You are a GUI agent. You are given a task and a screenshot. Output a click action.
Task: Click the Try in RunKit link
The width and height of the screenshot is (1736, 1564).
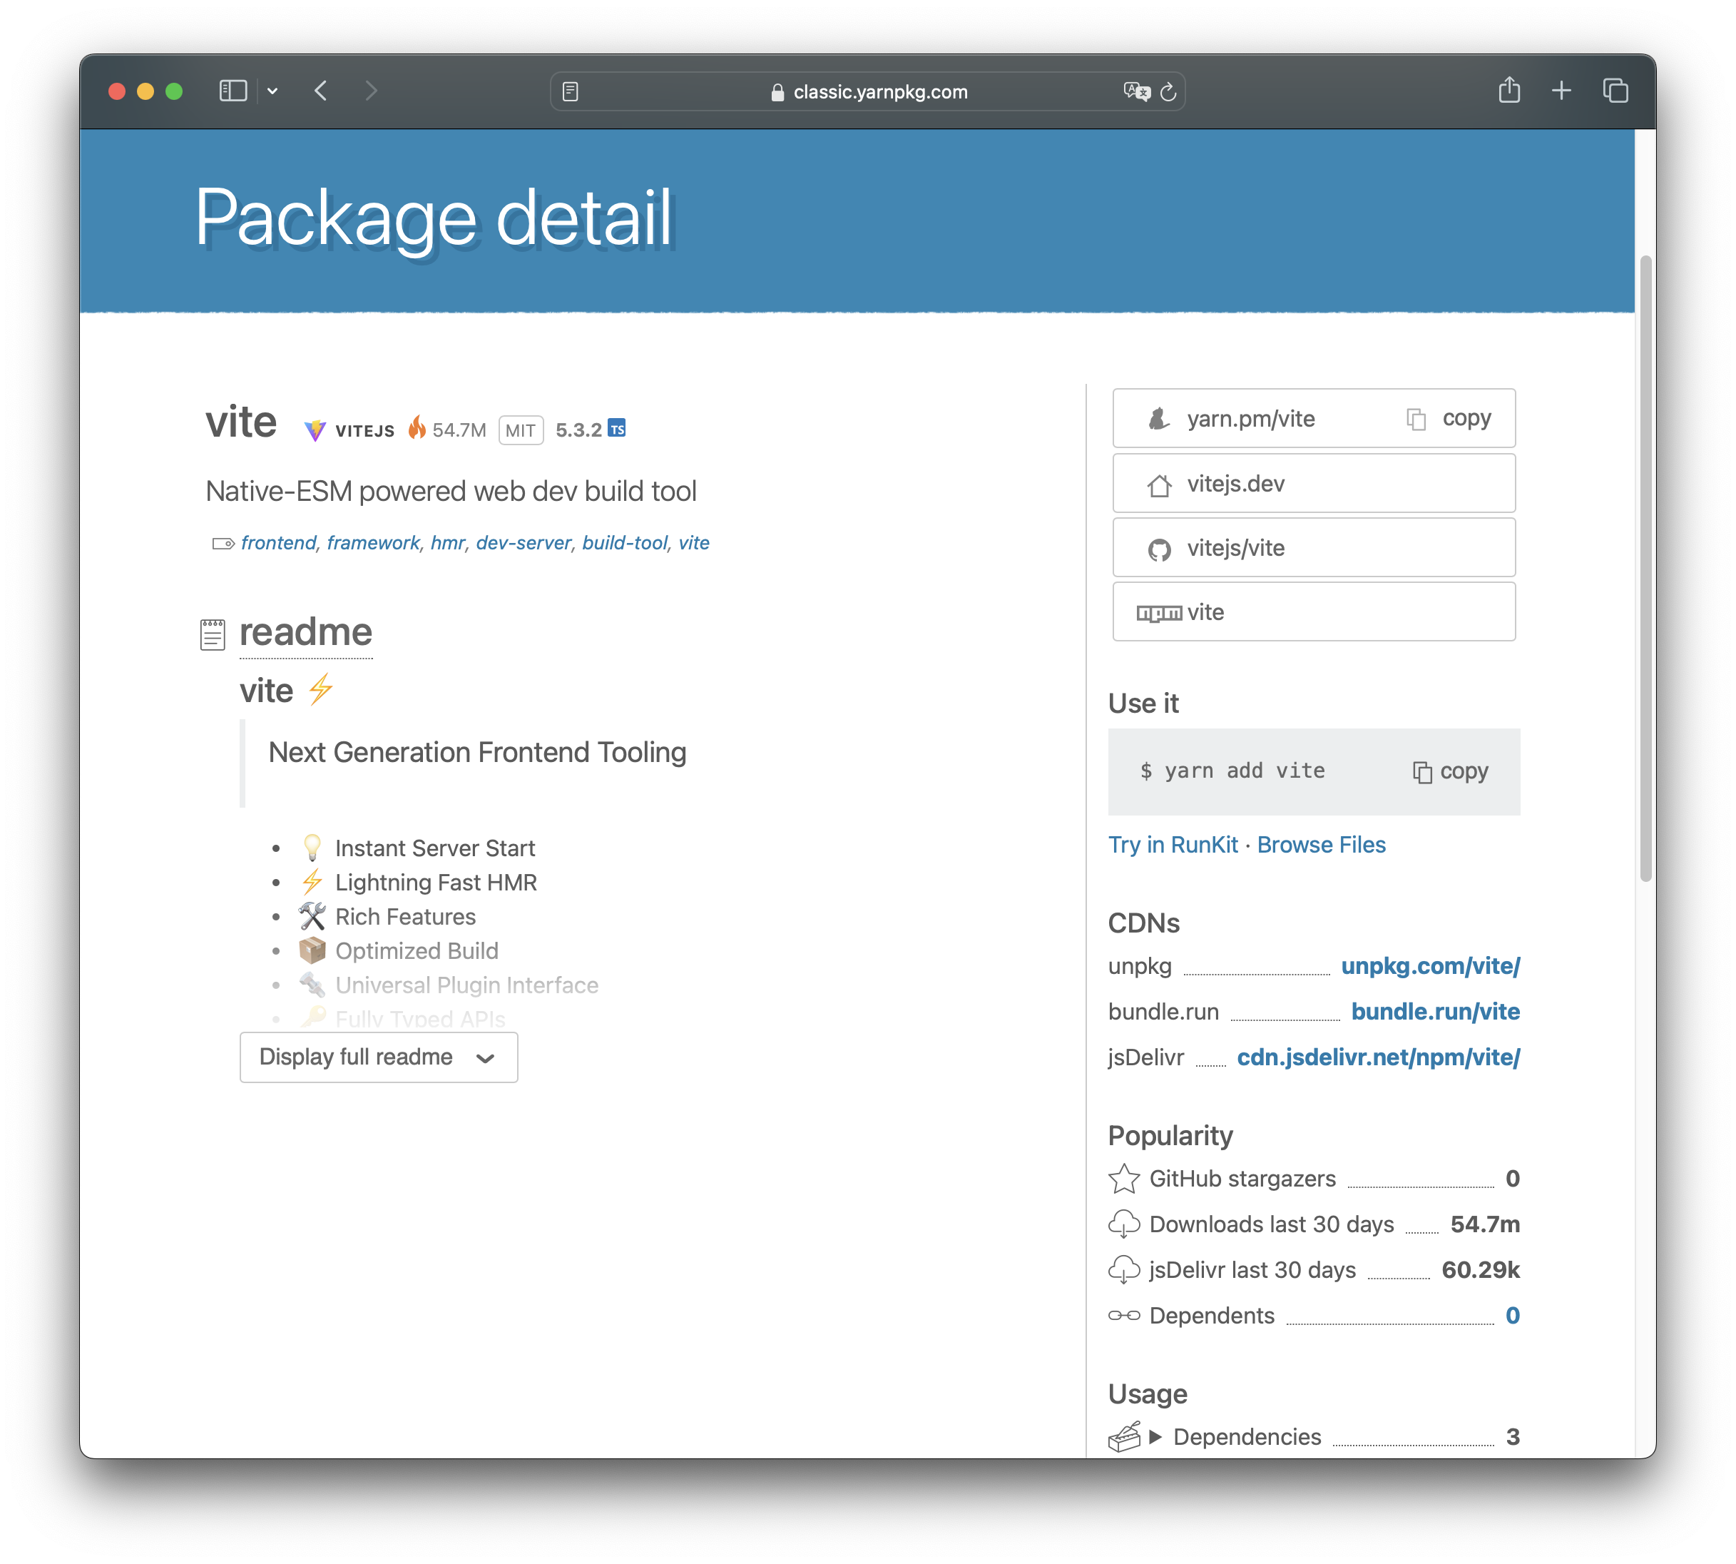pyautogui.click(x=1173, y=845)
